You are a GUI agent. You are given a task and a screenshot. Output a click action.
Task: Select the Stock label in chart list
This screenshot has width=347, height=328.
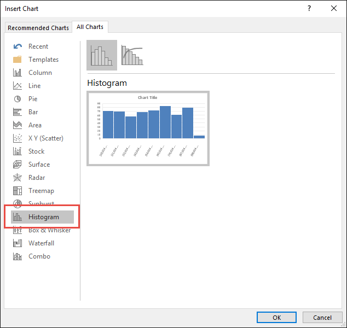(36, 151)
